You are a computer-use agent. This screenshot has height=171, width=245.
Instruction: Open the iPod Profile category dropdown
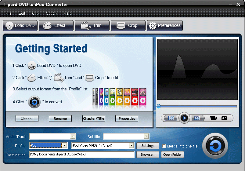(64, 145)
